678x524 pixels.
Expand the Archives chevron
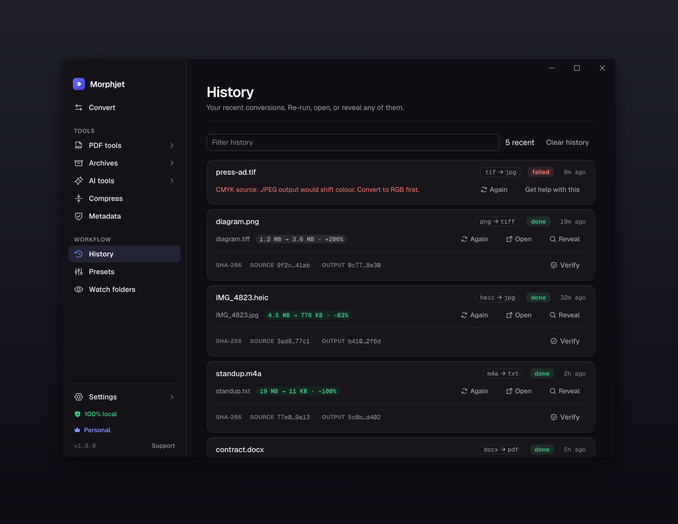point(172,163)
